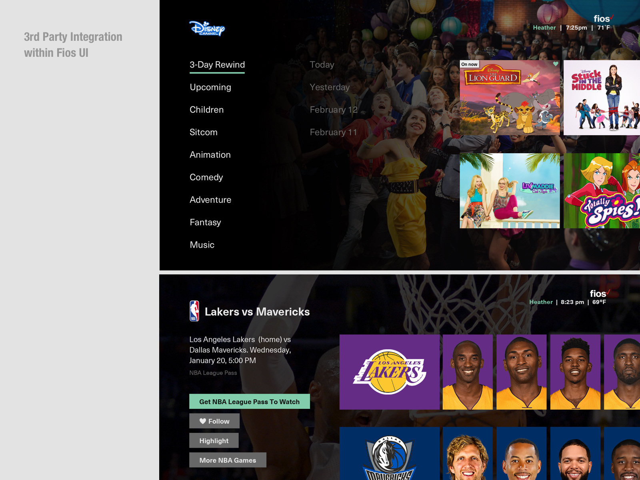
Task: Click the Highlight button
Action: (x=214, y=440)
